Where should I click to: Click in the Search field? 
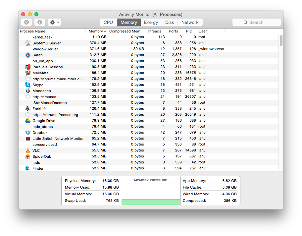click(x=256, y=22)
